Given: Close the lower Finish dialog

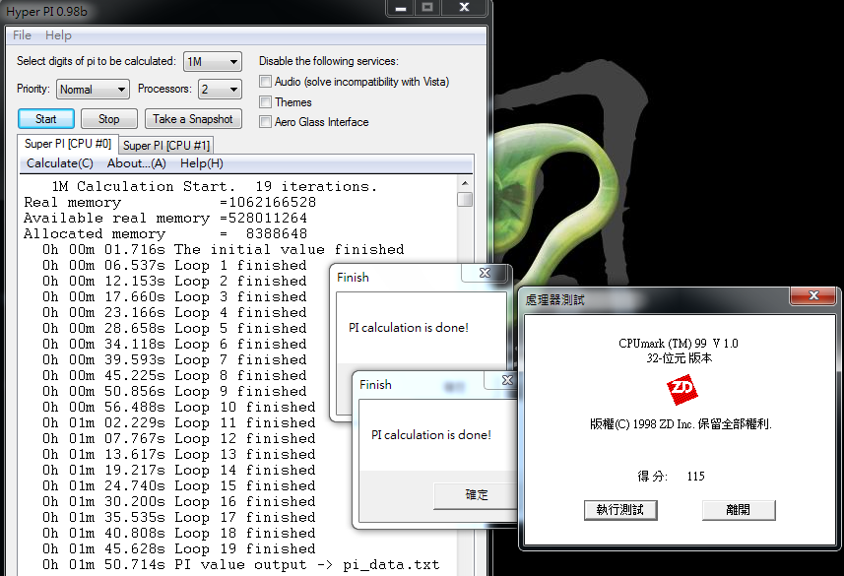Looking at the screenshot, I should (x=506, y=380).
